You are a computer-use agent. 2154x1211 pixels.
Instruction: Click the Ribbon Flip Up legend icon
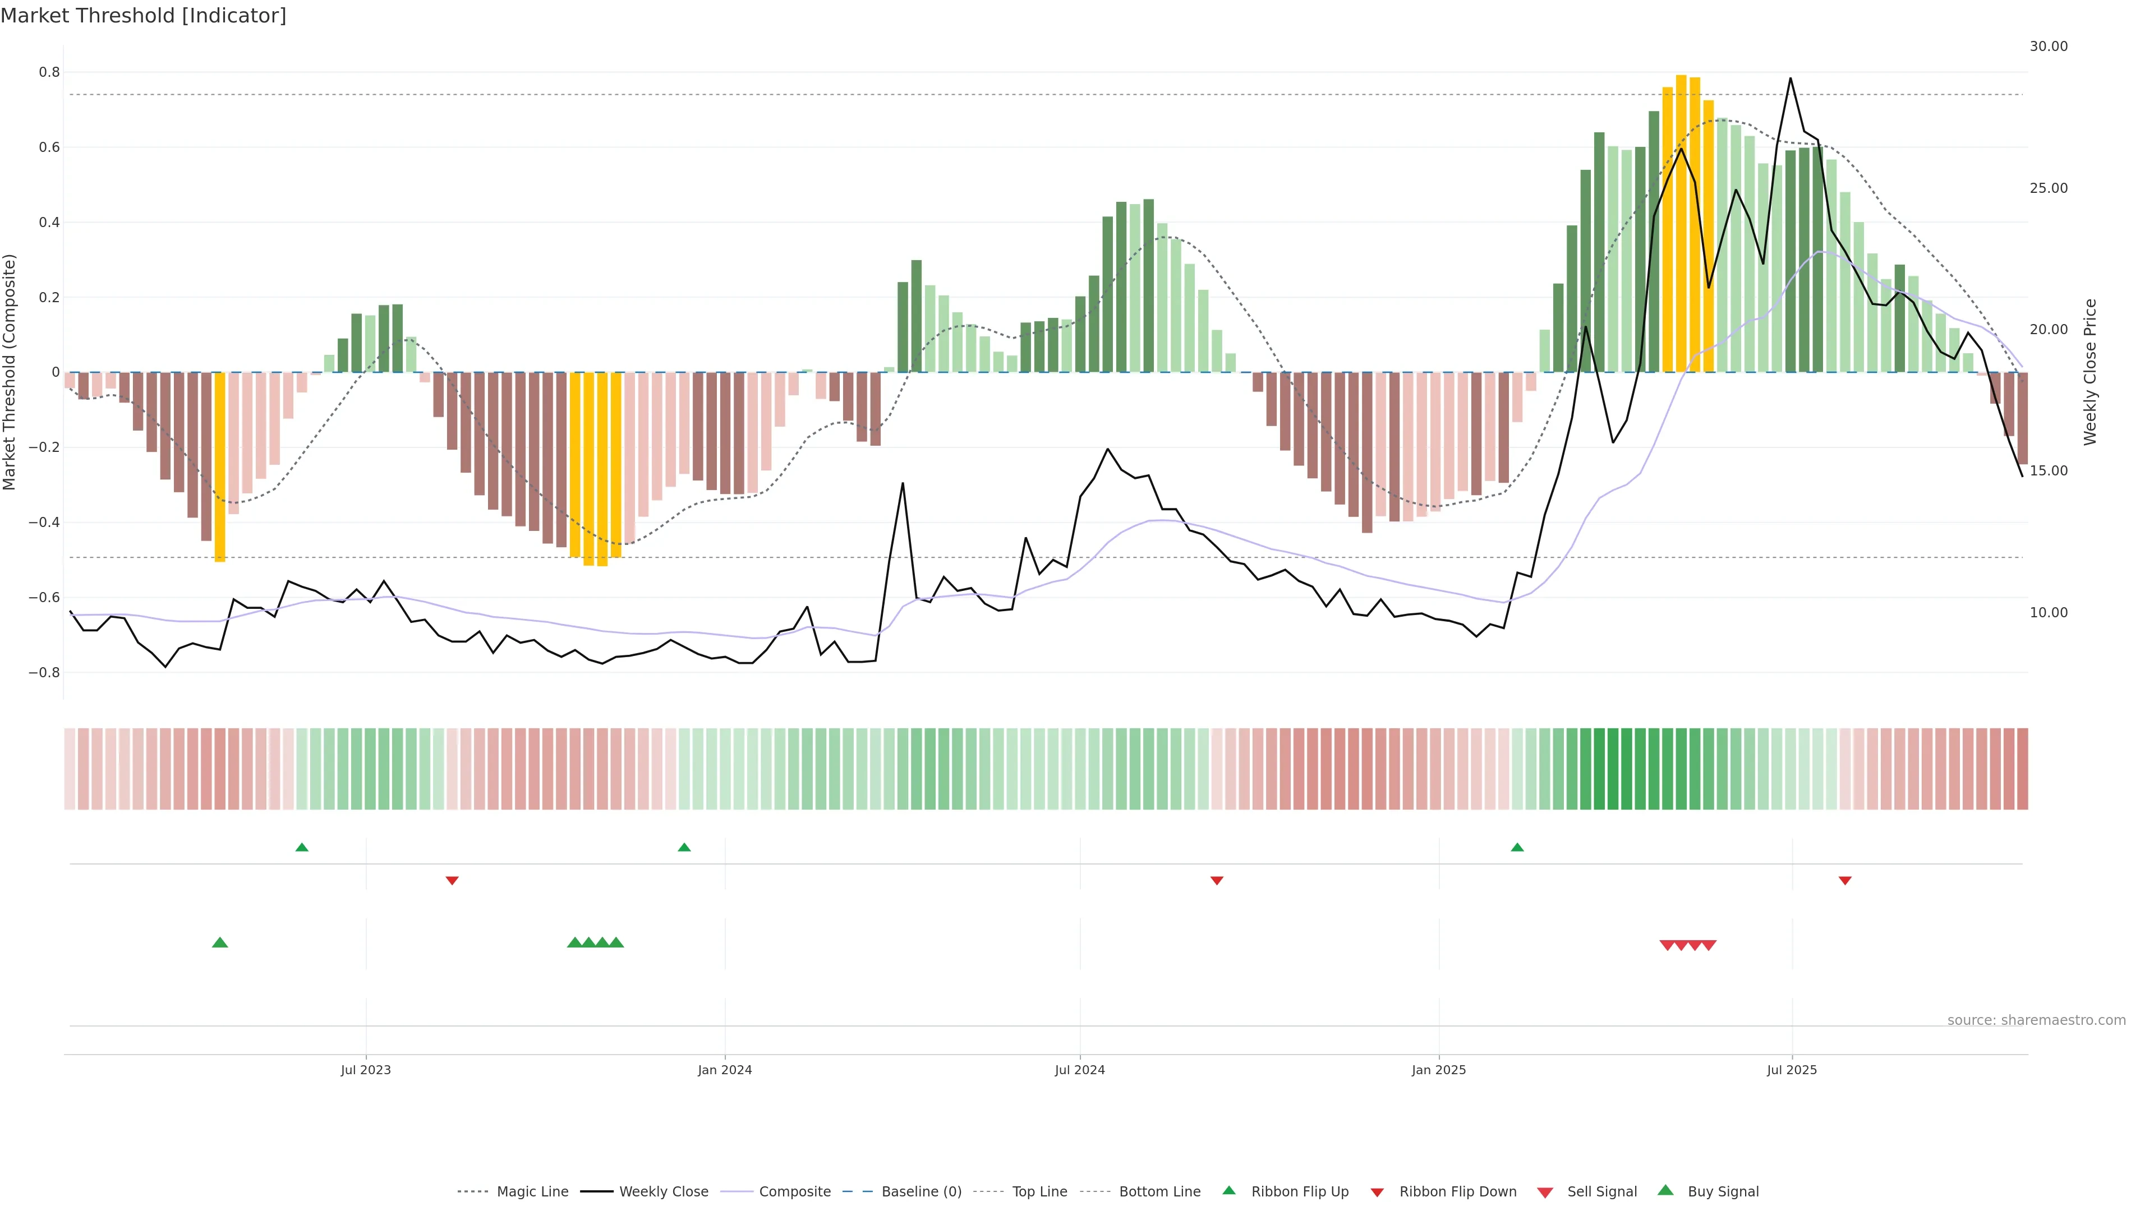click(1228, 1190)
